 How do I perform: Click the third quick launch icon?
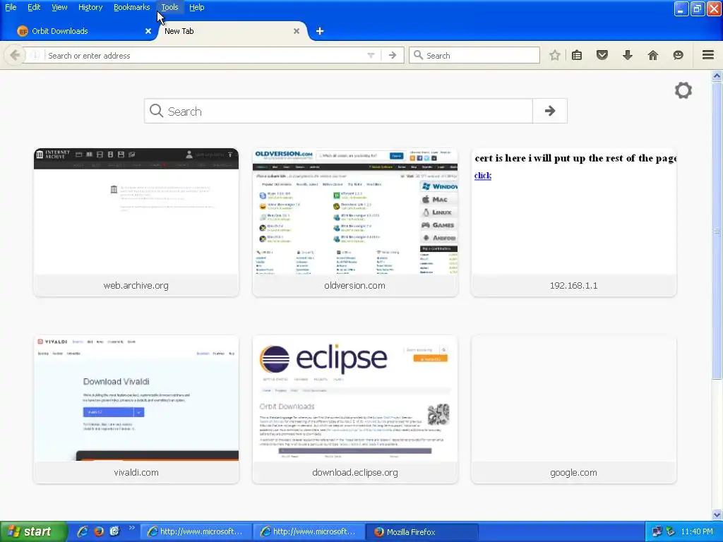115,531
